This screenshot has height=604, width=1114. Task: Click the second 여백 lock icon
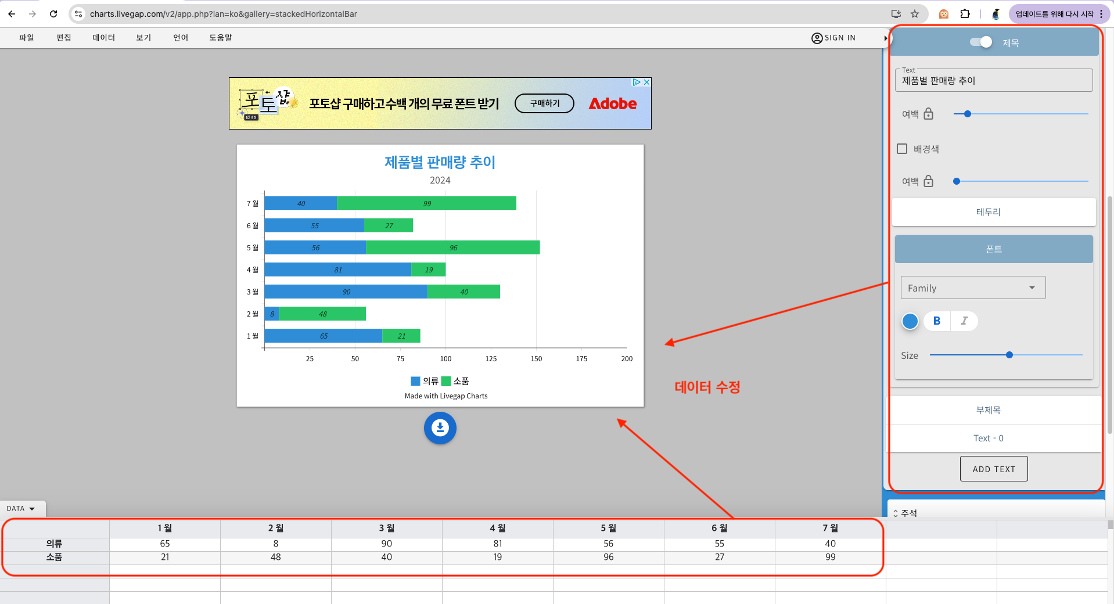point(928,181)
